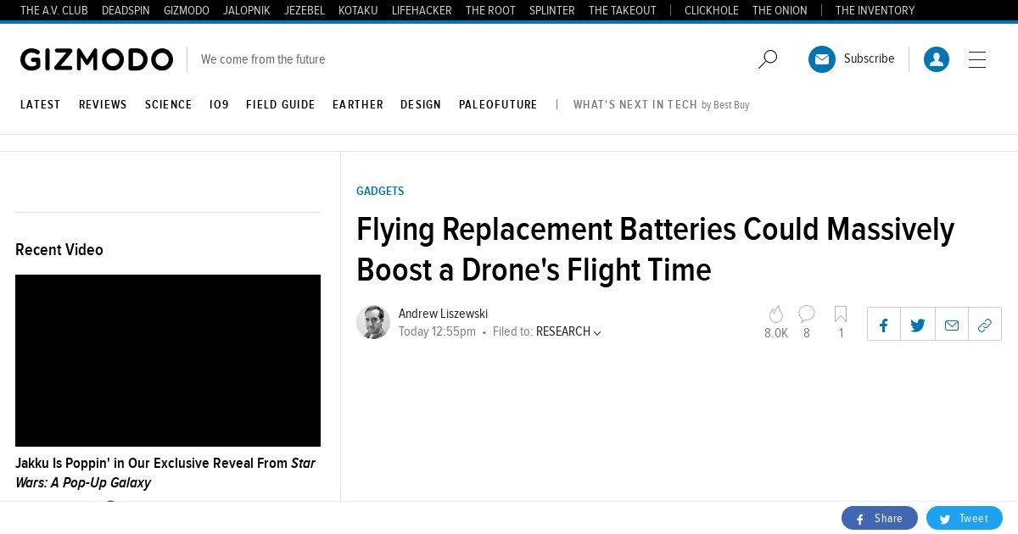Open the hamburger menu icon
Image resolution: width=1018 pixels, height=534 pixels.
tap(977, 59)
